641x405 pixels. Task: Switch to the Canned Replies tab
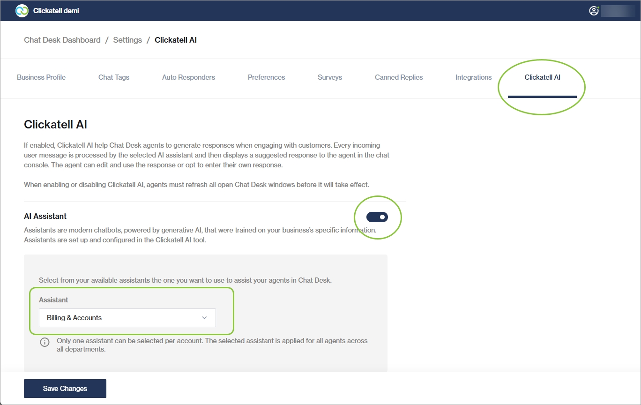tap(399, 77)
